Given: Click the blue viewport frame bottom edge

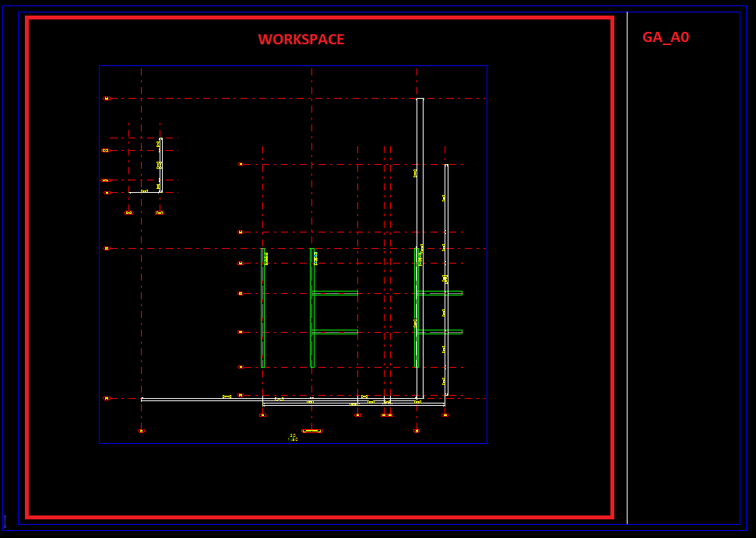Looking at the screenshot, I should click(x=234, y=443).
